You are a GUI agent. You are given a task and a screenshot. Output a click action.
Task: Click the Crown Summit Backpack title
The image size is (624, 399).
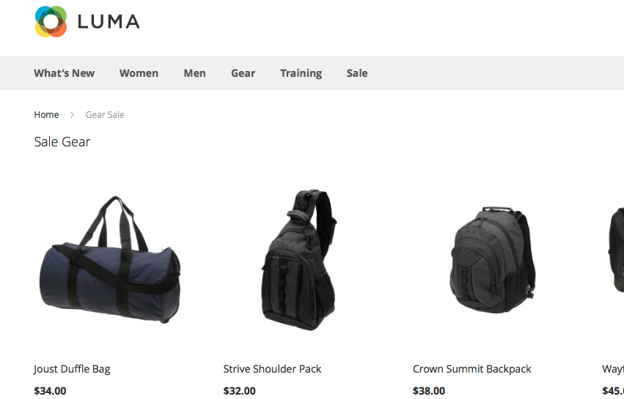tap(472, 369)
